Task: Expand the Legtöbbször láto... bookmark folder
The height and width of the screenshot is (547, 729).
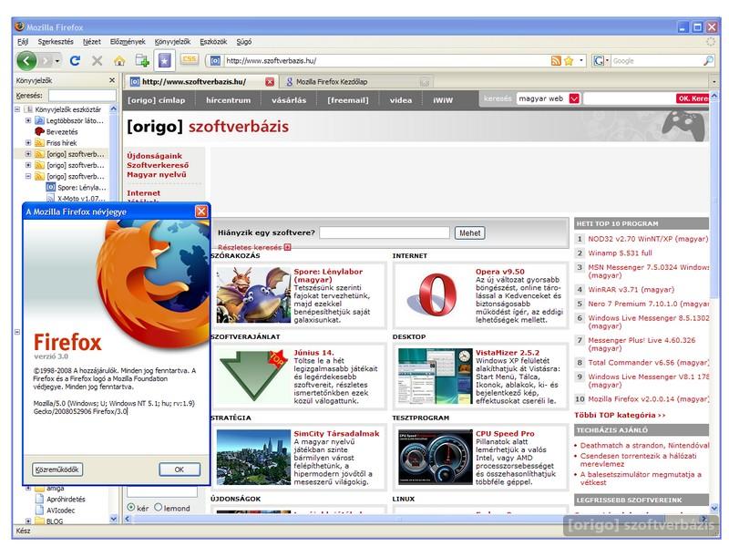Action: (28, 120)
